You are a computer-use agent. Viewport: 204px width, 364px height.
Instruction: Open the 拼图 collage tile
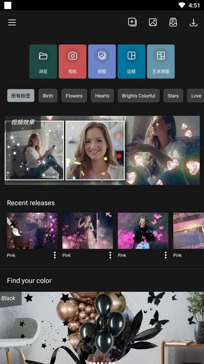point(102,61)
